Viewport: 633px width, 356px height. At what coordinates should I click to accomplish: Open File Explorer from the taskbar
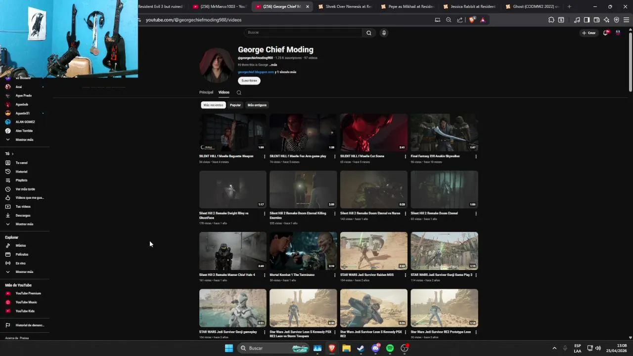(346, 348)
